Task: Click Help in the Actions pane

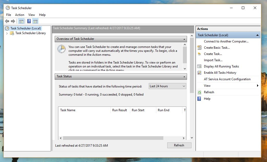Action: pyautogui.click(x=207, y=99)
